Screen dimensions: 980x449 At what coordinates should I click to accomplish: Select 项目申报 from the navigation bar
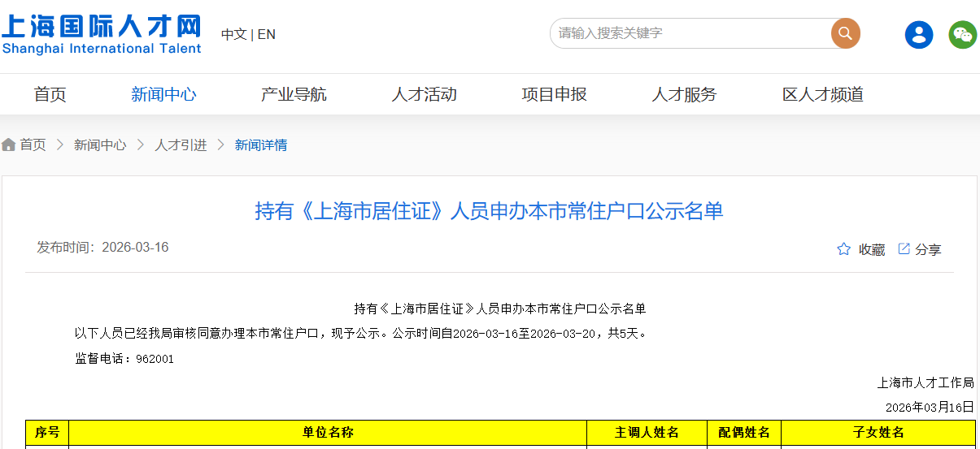[554, 94]
